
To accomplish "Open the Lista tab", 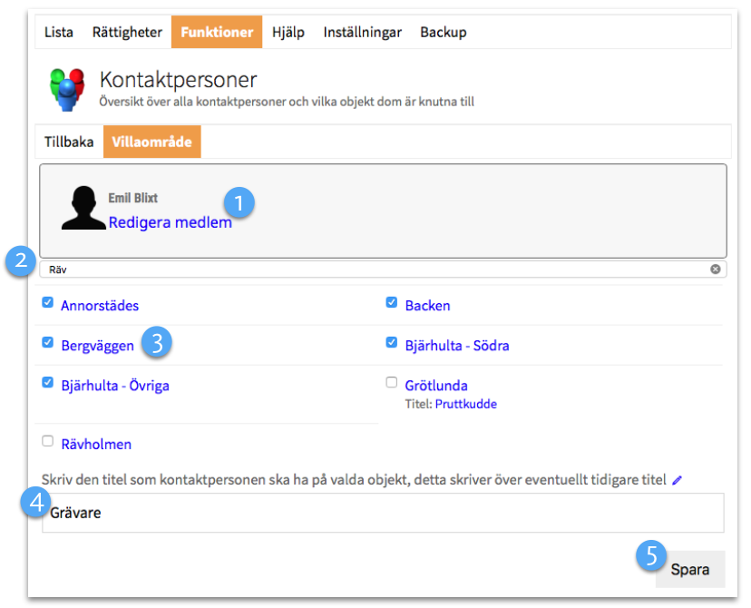I will click(x=59, y=33).
